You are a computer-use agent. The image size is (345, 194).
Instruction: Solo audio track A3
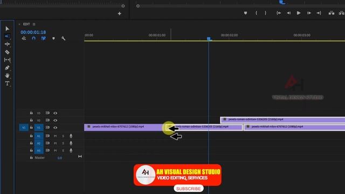[63, 151]
